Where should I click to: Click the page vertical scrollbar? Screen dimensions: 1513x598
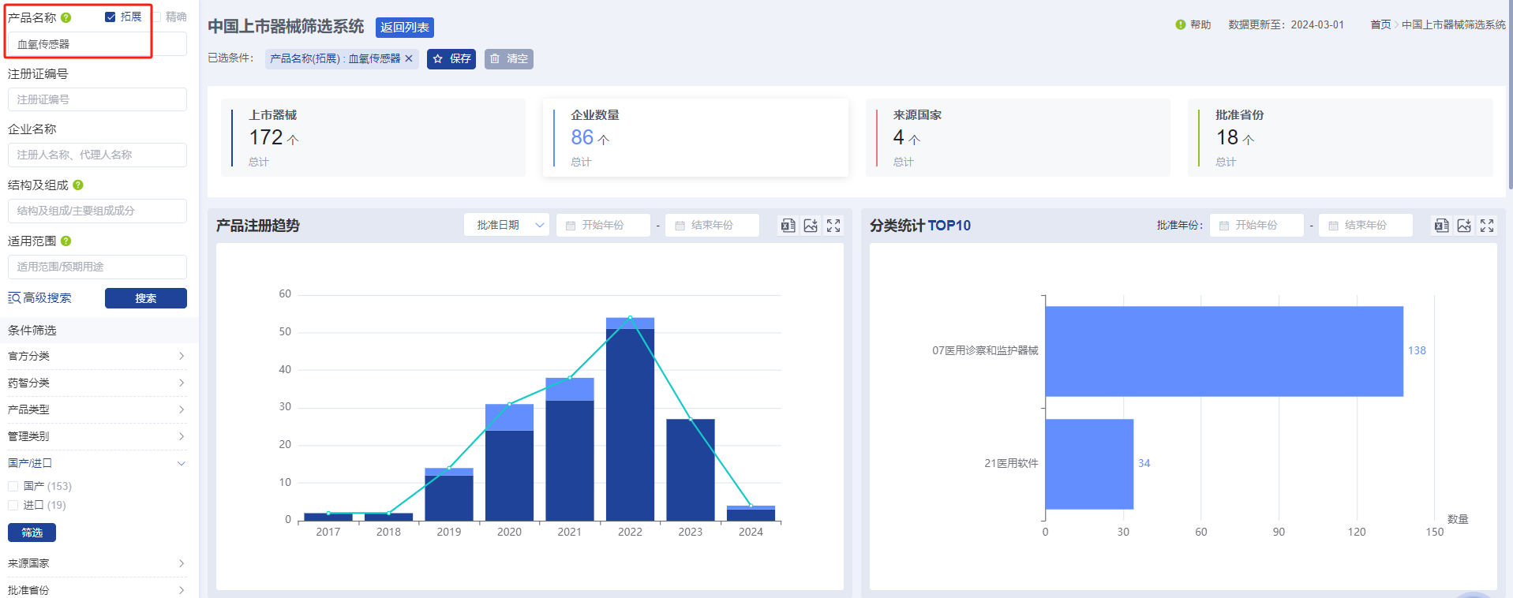1510,95
